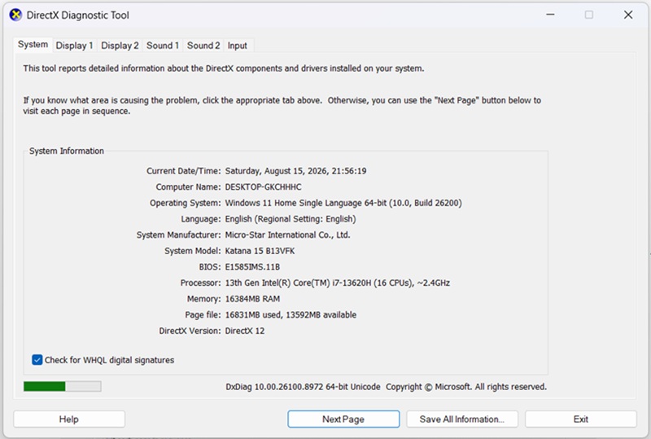Screen dimensions: 651x439
Task: Click the English (Regional Setting: English) value
Action: tap(291, 219)
